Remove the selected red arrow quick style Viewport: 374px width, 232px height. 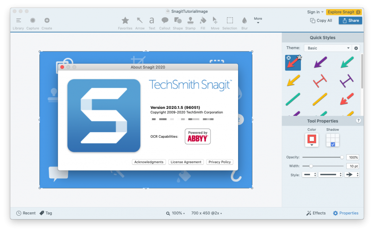(289, 58)
